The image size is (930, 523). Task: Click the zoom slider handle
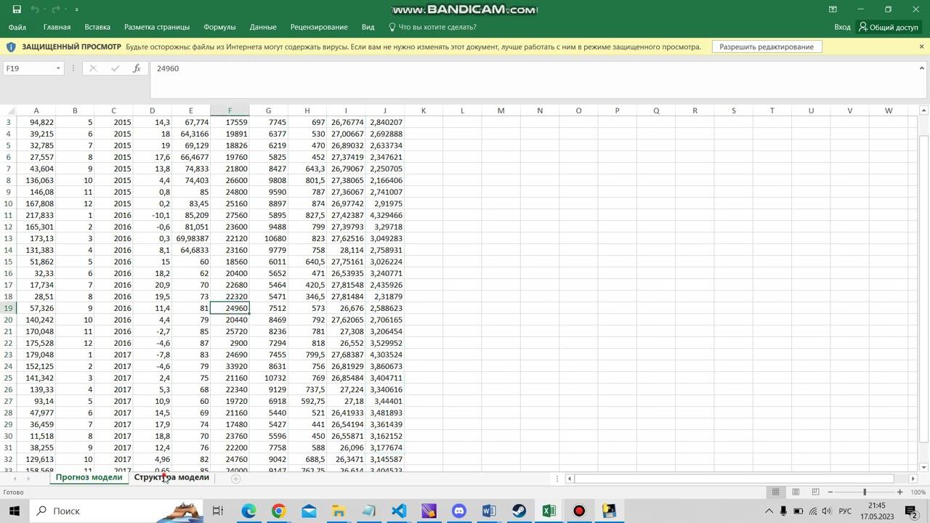click(x=865, y=492)
